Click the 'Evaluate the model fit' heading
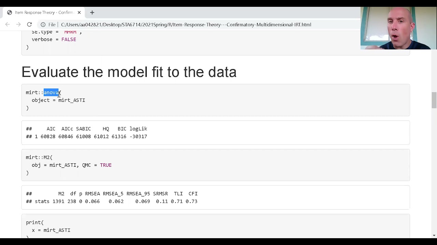This screenshot has height=245, width=437. (x=129, y=72)
